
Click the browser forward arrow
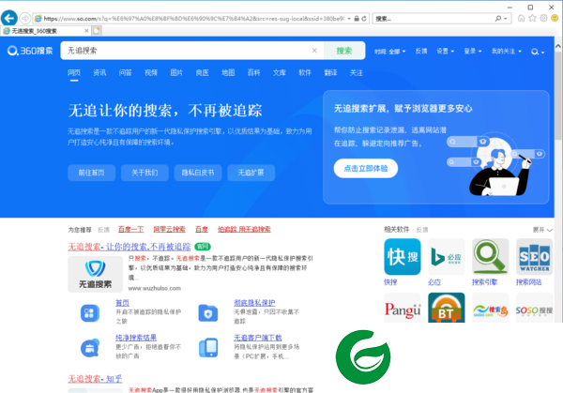tap(25, 18)
